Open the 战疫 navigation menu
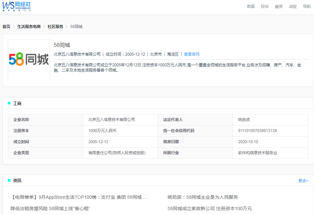Image resolution: width=314 pixels, height=215 pixels. coord(293,7)
